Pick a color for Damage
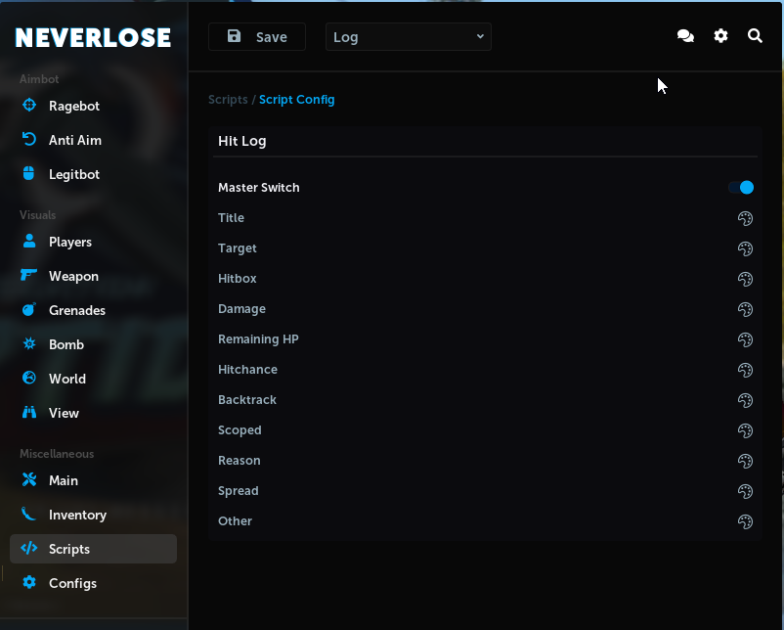This screenshot has height=630, width=784. click(745, 309)
